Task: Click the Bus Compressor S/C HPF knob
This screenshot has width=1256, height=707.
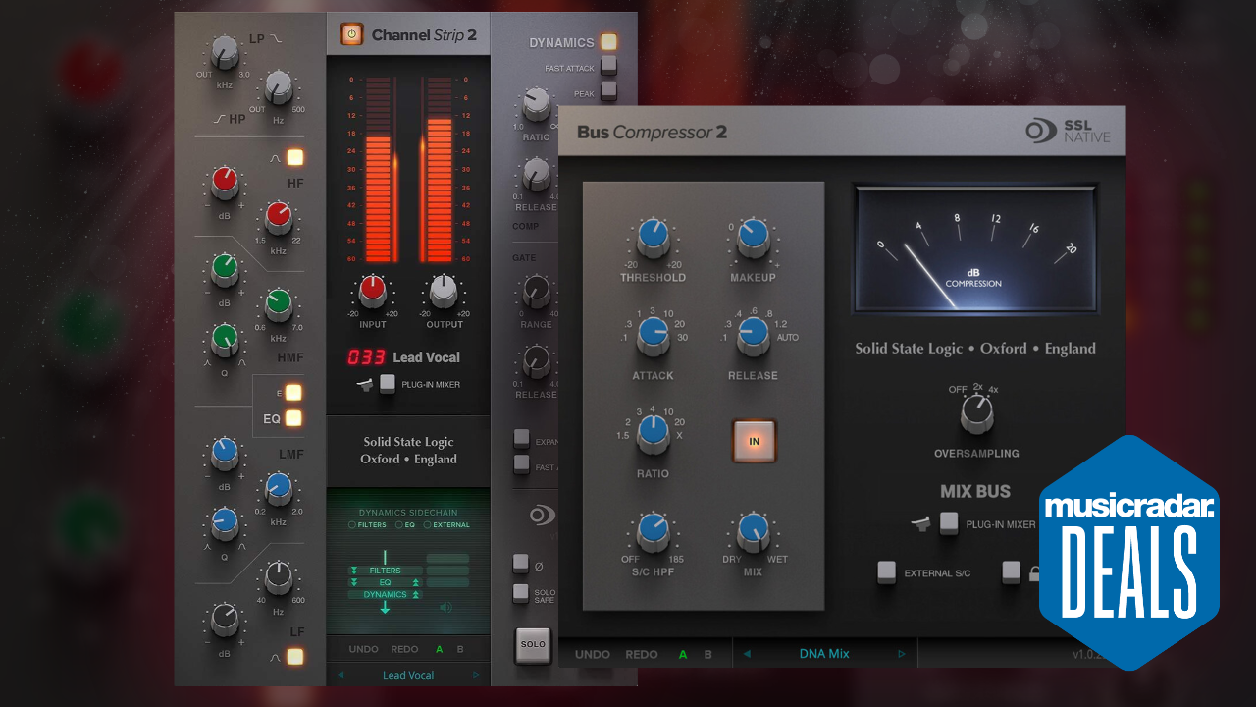Action: (653, 531)
